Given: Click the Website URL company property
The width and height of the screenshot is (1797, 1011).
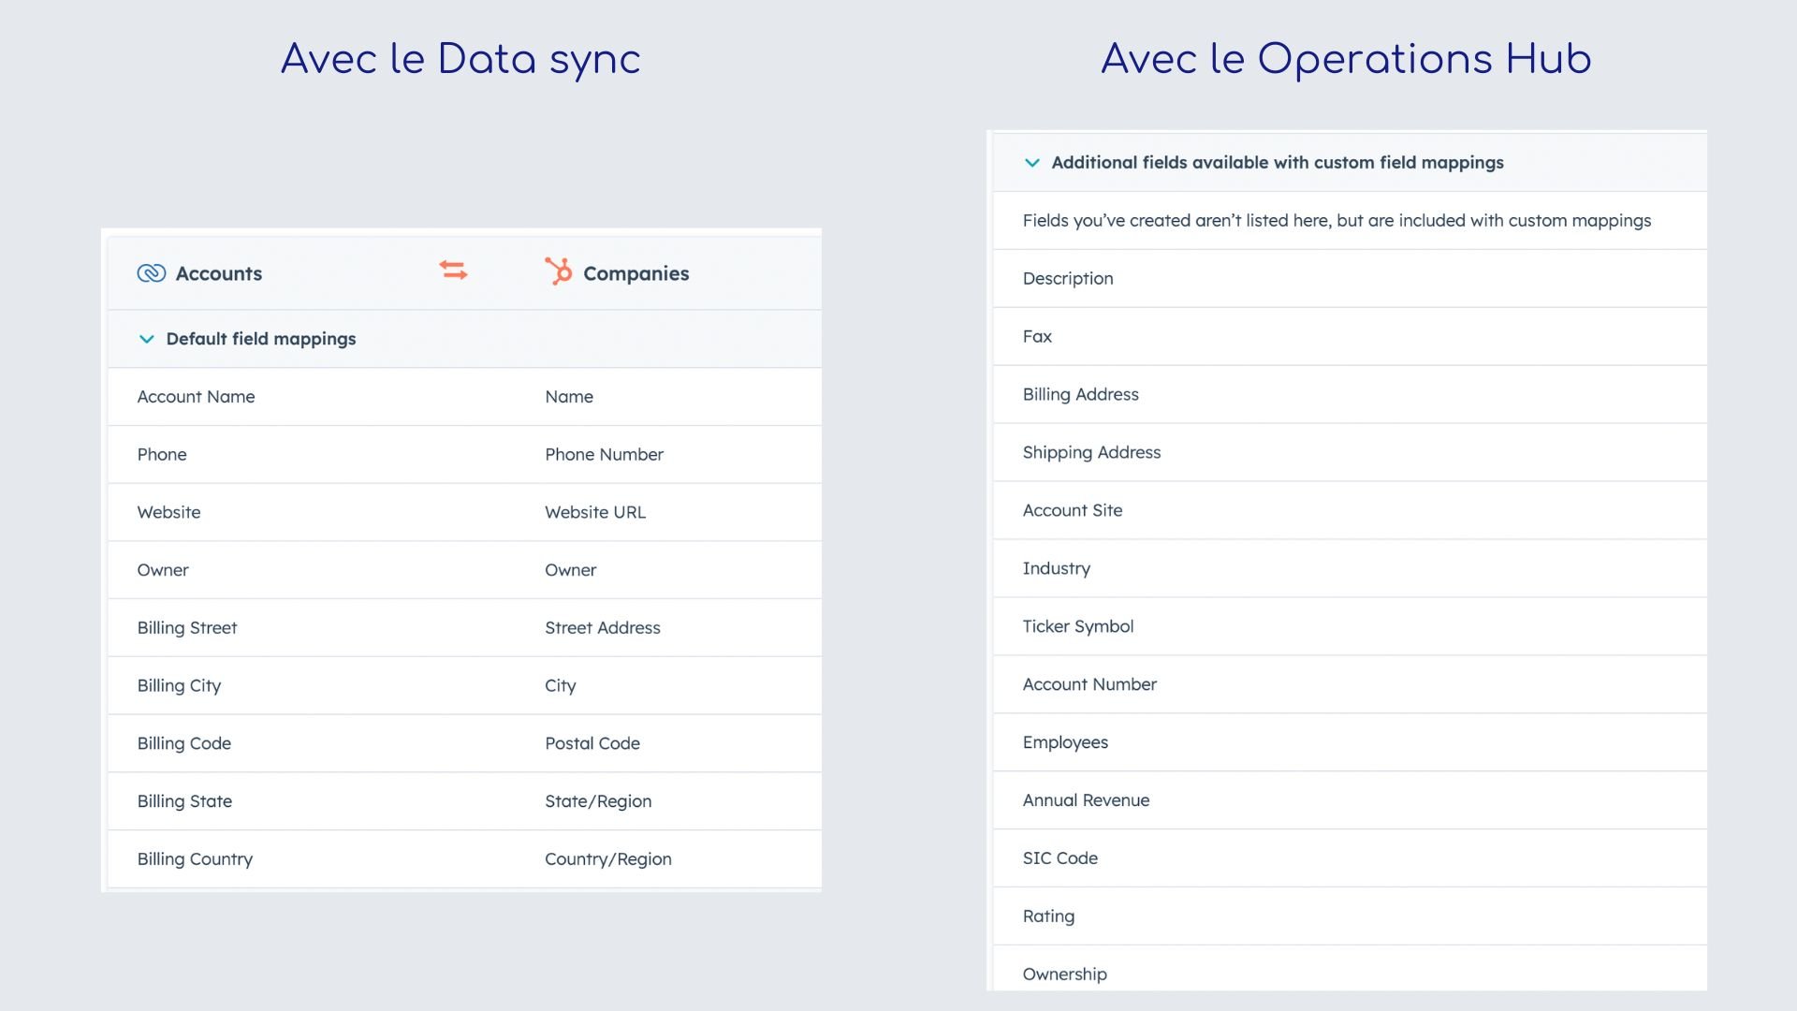Looking at the screenshot, I should tap(595, 513).
